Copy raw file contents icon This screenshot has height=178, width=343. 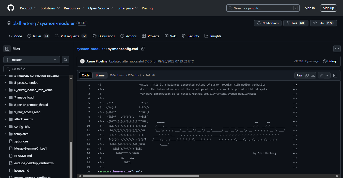point(307,75)
